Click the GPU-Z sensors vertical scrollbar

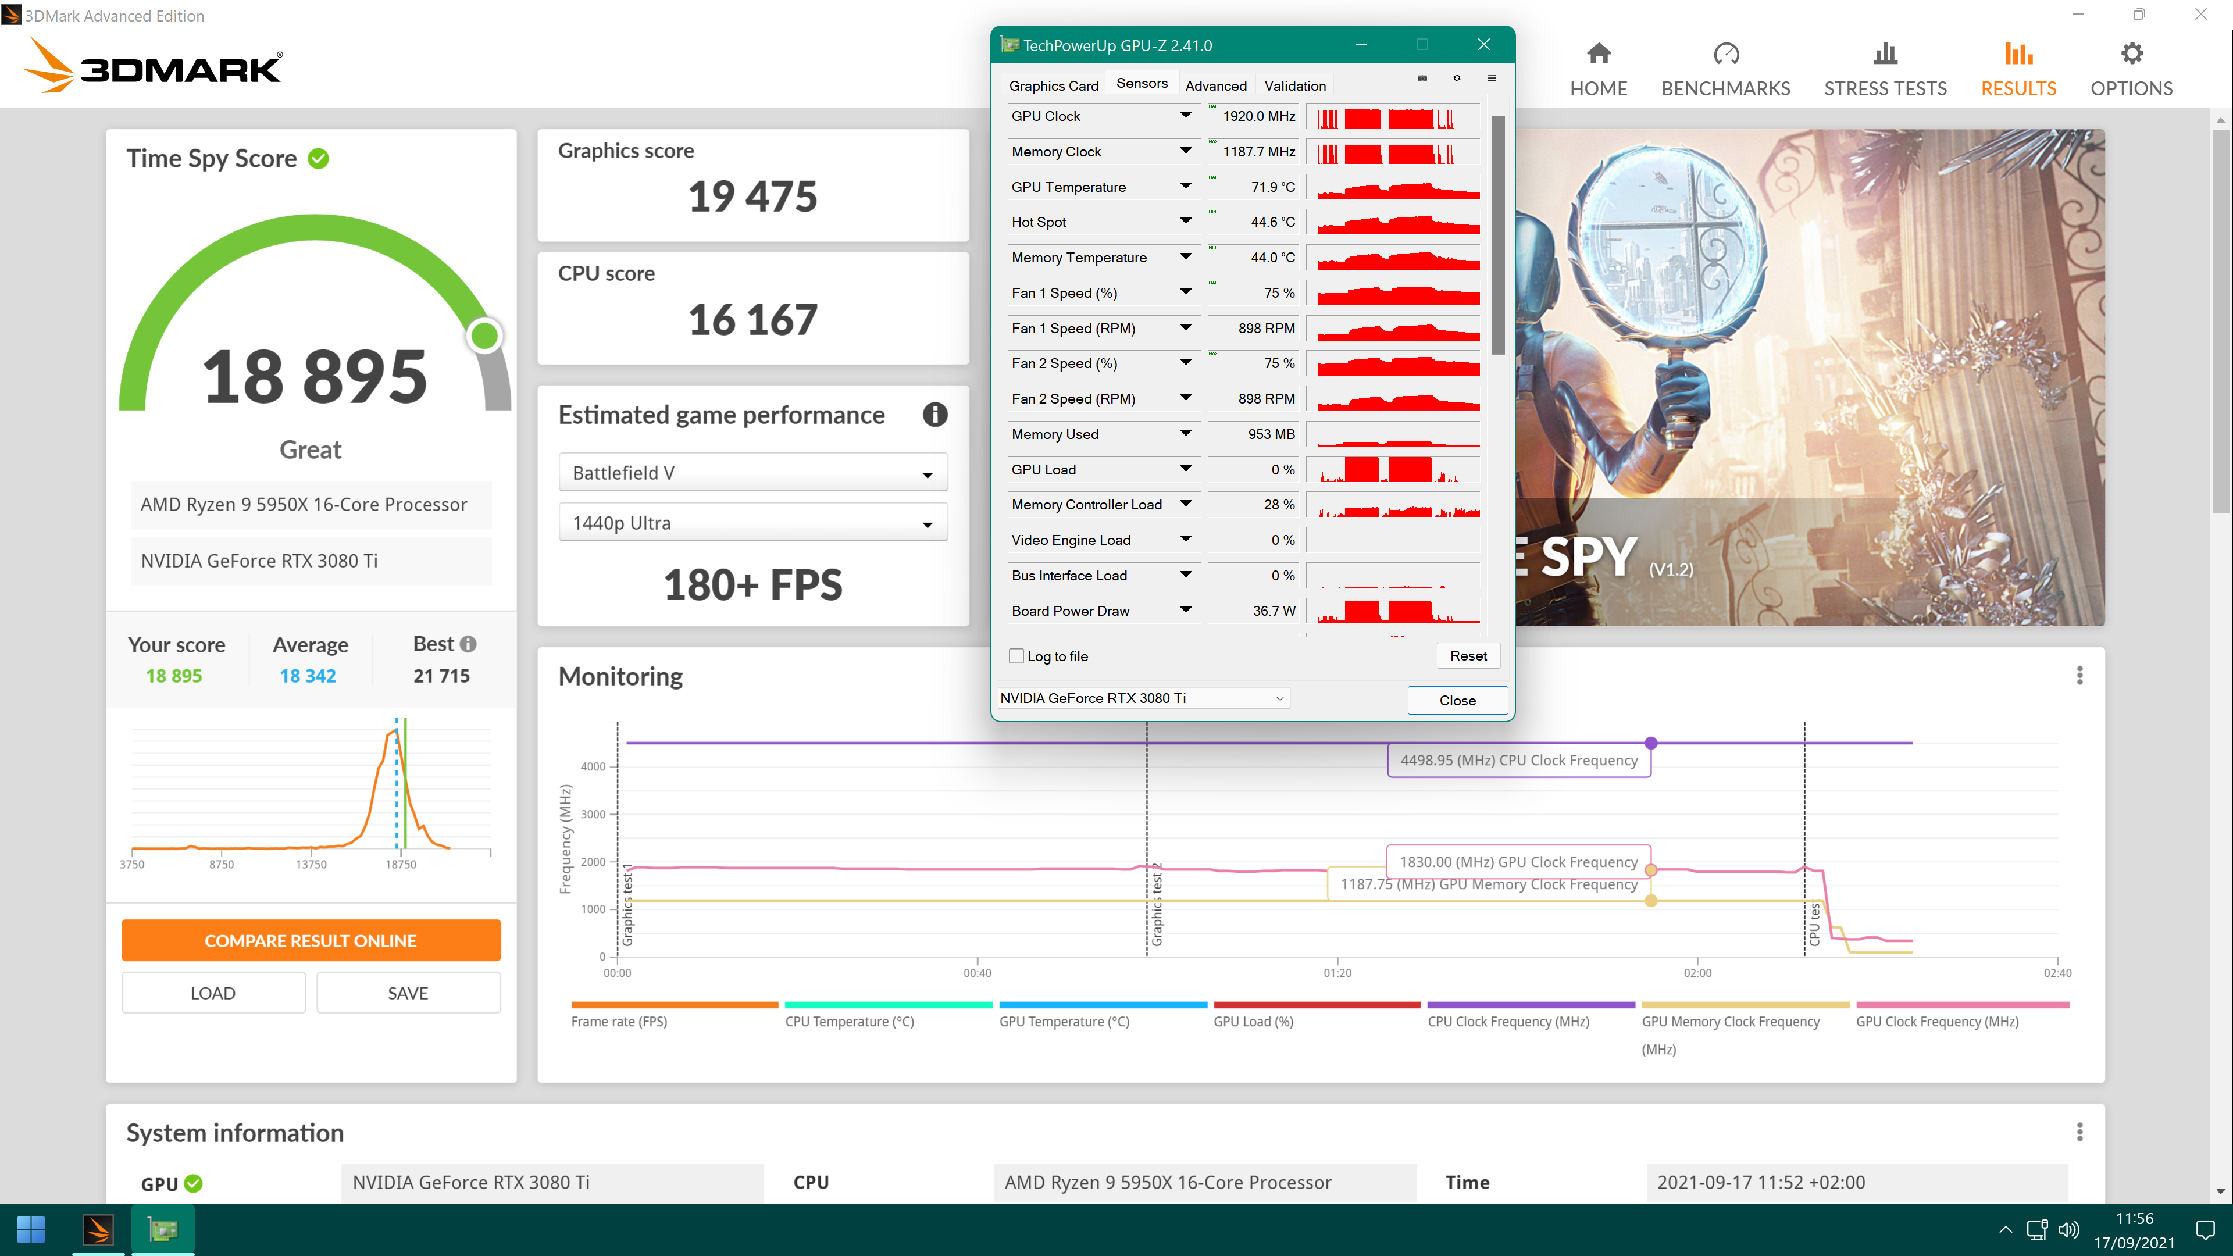coord(1497,234)
